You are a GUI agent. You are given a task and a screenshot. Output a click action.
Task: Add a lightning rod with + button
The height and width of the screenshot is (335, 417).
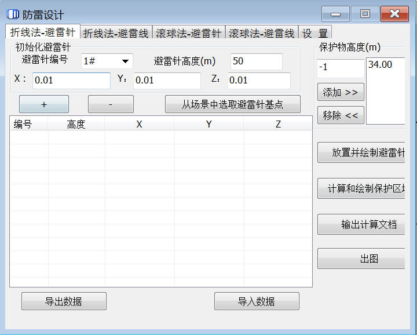(44, 104)
